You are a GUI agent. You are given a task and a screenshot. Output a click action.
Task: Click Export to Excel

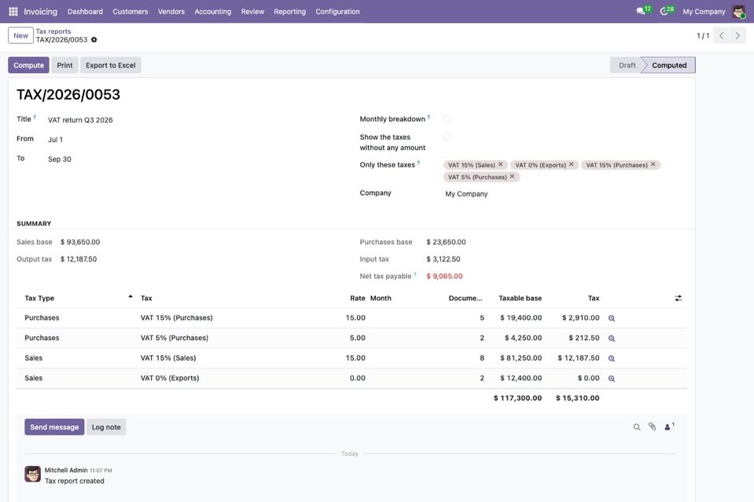111,65
